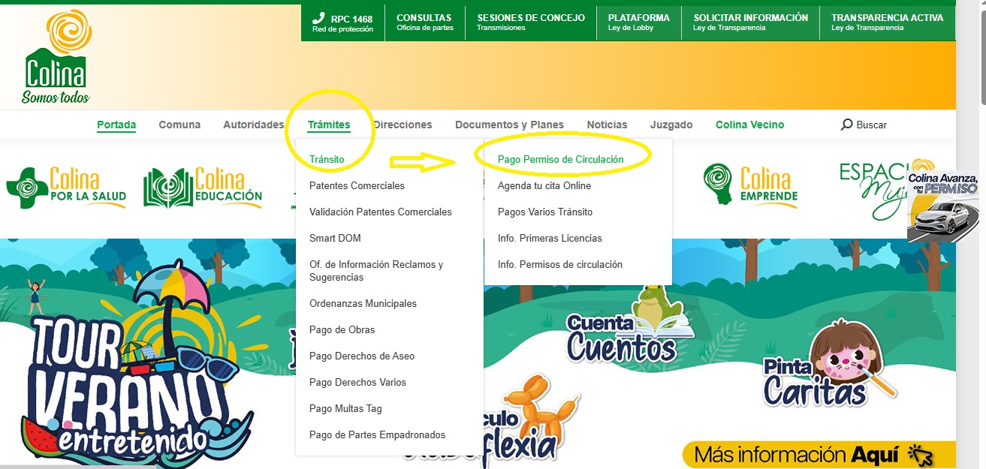Select the Colina Por La Salud cross icon
Viewport: 986px width, 469px height.
tap(26, 186)
